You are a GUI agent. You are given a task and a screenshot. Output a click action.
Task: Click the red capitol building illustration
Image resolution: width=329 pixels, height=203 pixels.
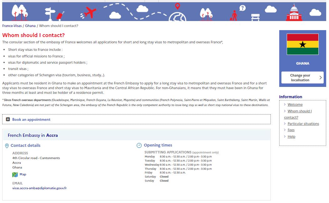tap(294, 13)
